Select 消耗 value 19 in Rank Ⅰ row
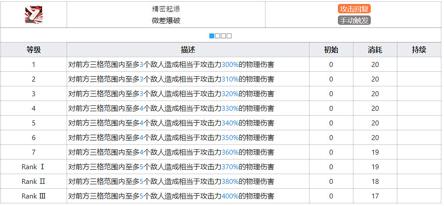The width and height of the screenshot is (444, 206). click(375, 167)
